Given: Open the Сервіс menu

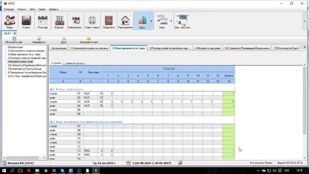Looking at the screenshot, I should [x=42, y=9].
